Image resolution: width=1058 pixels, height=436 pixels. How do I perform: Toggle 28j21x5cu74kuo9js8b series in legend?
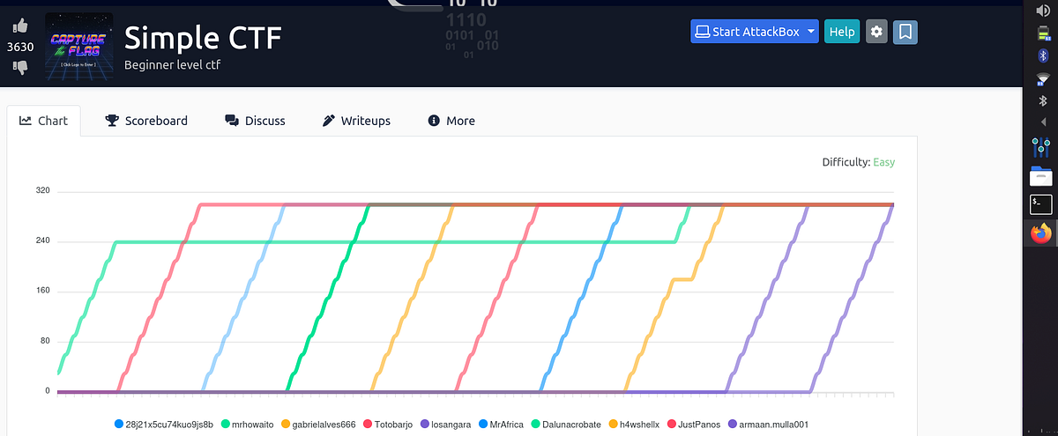[x=164, y=424]
